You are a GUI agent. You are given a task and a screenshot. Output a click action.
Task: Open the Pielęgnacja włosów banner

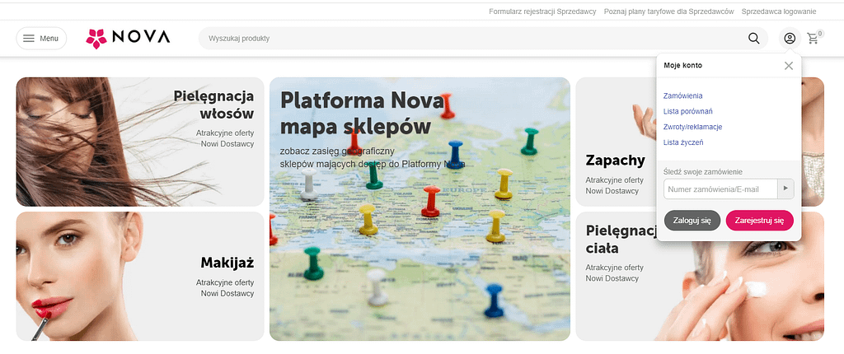click(x=140, y=142)
